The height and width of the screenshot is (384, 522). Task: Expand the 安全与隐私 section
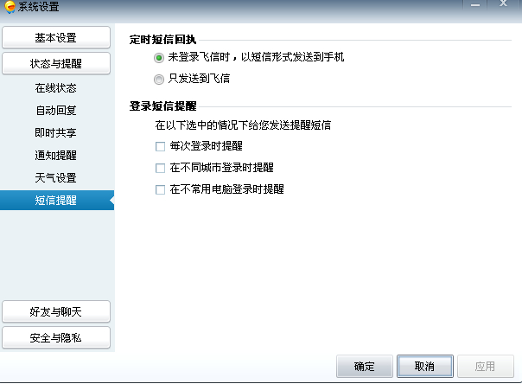tap(56, 337)
